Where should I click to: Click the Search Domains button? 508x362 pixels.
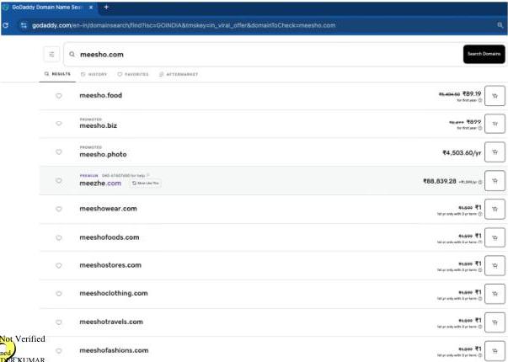[x=484, y=54]
